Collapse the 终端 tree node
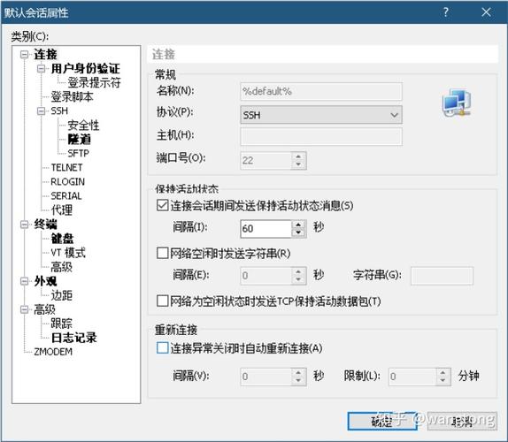 pos(24,225)
